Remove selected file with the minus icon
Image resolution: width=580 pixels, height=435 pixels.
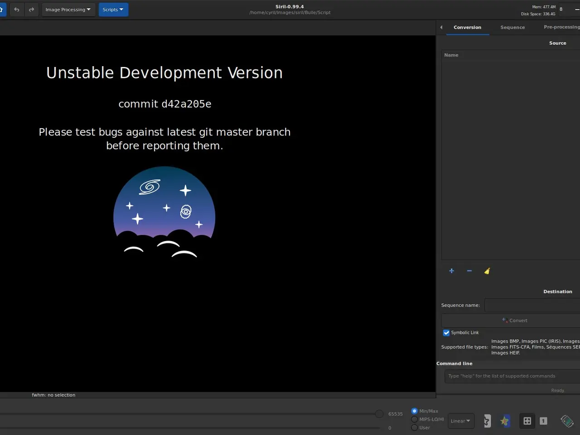pyautogui.click(x=469, y=271)
